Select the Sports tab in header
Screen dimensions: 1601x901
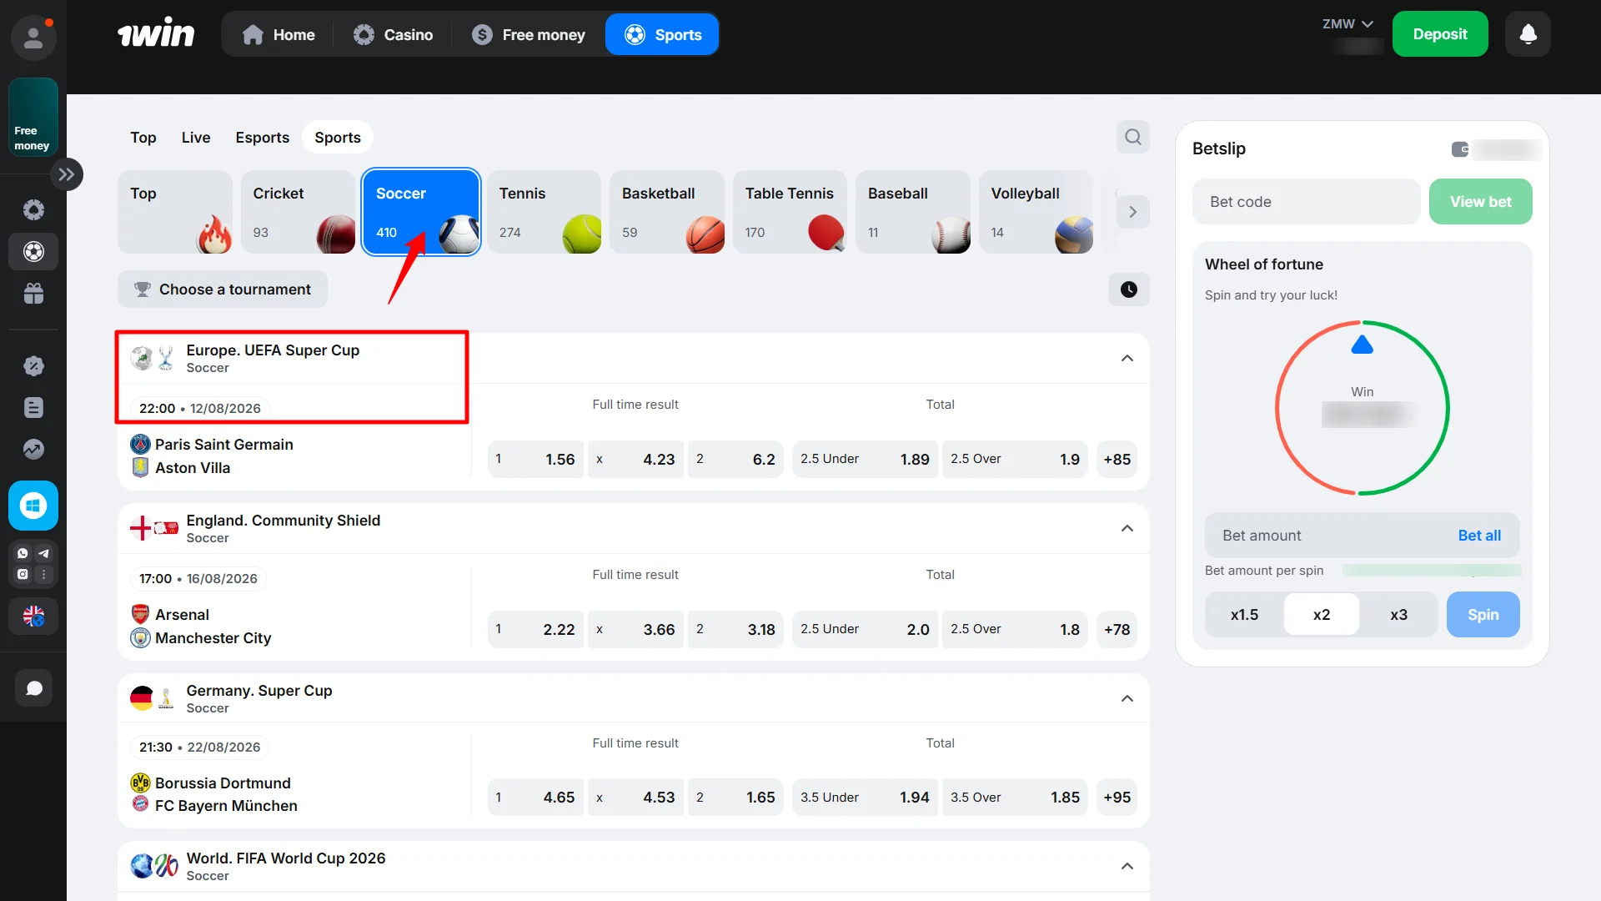click(x=662, y=34)
